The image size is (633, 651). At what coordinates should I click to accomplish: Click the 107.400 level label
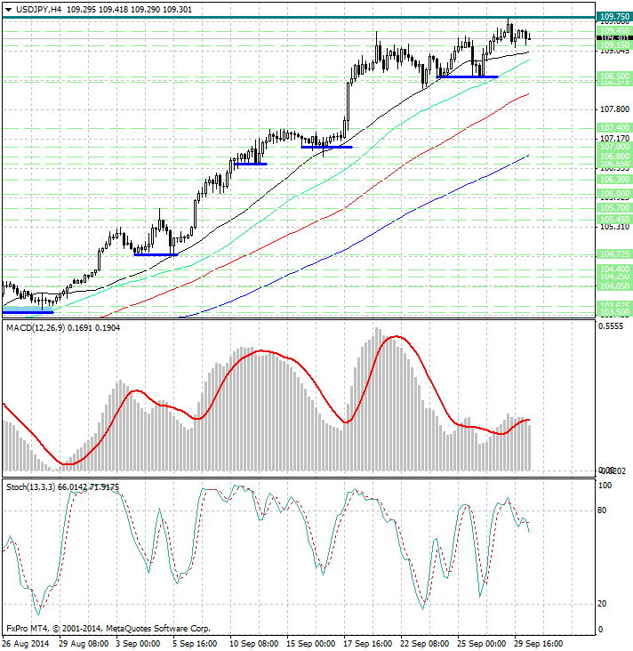614,128
